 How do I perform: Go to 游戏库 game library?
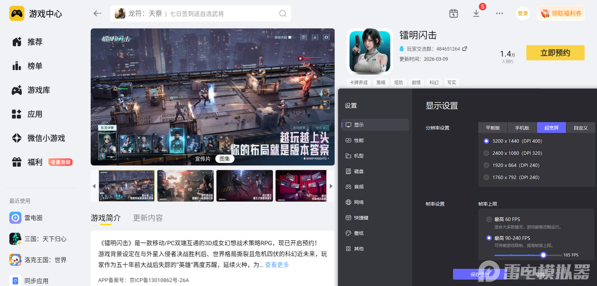pyautogui.click(x=31, y=90)
